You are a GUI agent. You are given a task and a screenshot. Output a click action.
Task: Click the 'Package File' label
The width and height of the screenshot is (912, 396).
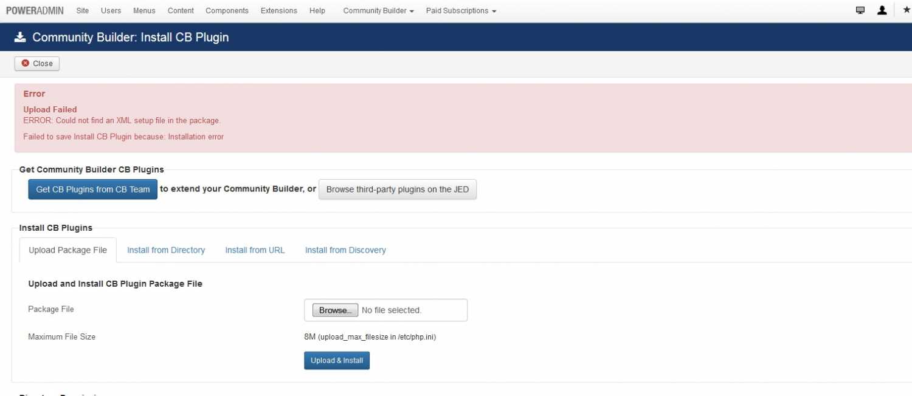51,309
